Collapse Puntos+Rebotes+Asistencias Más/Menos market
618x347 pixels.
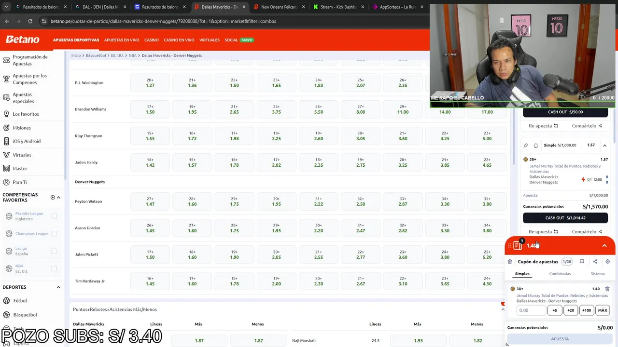click(x=503, y=309)
